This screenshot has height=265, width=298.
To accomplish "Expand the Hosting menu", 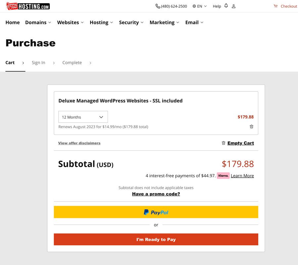I will pyautogui.click(x=101, y=23).
